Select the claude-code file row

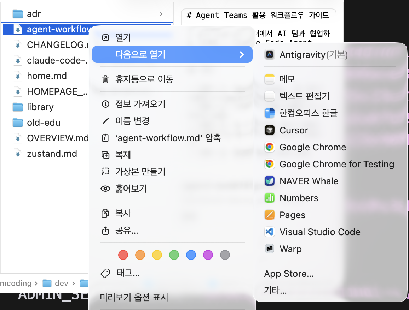pos(45,60)
